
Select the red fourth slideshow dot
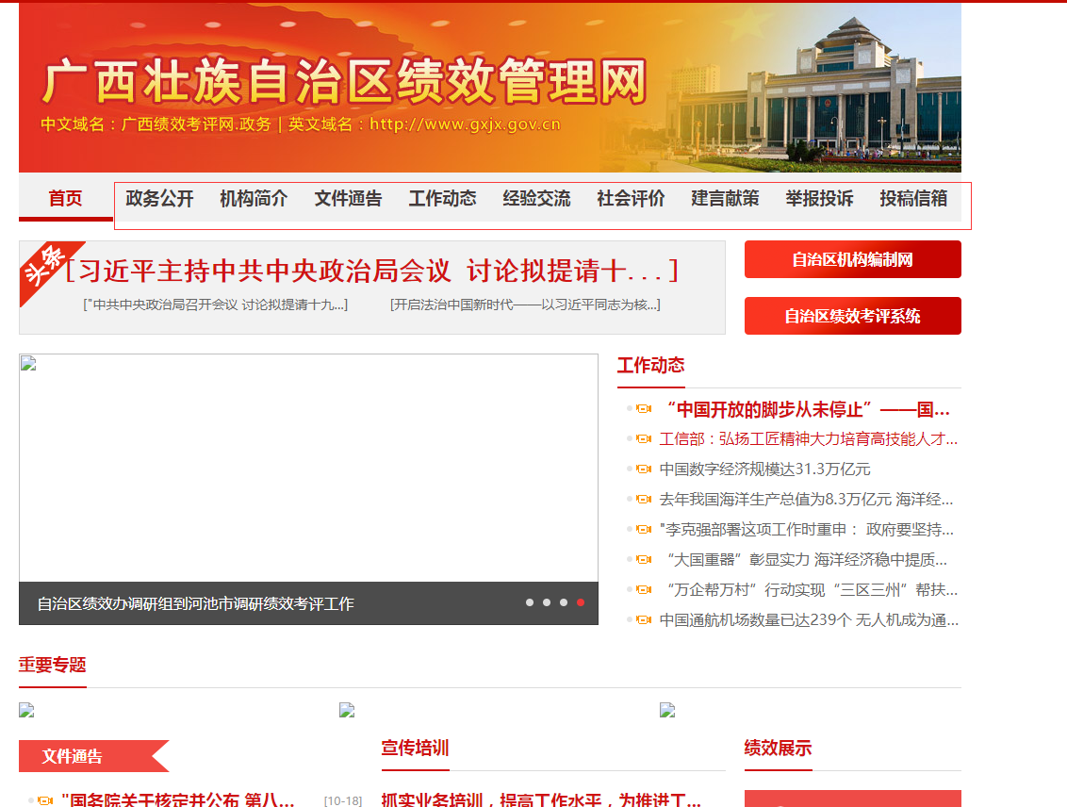[x=581, y=602]
